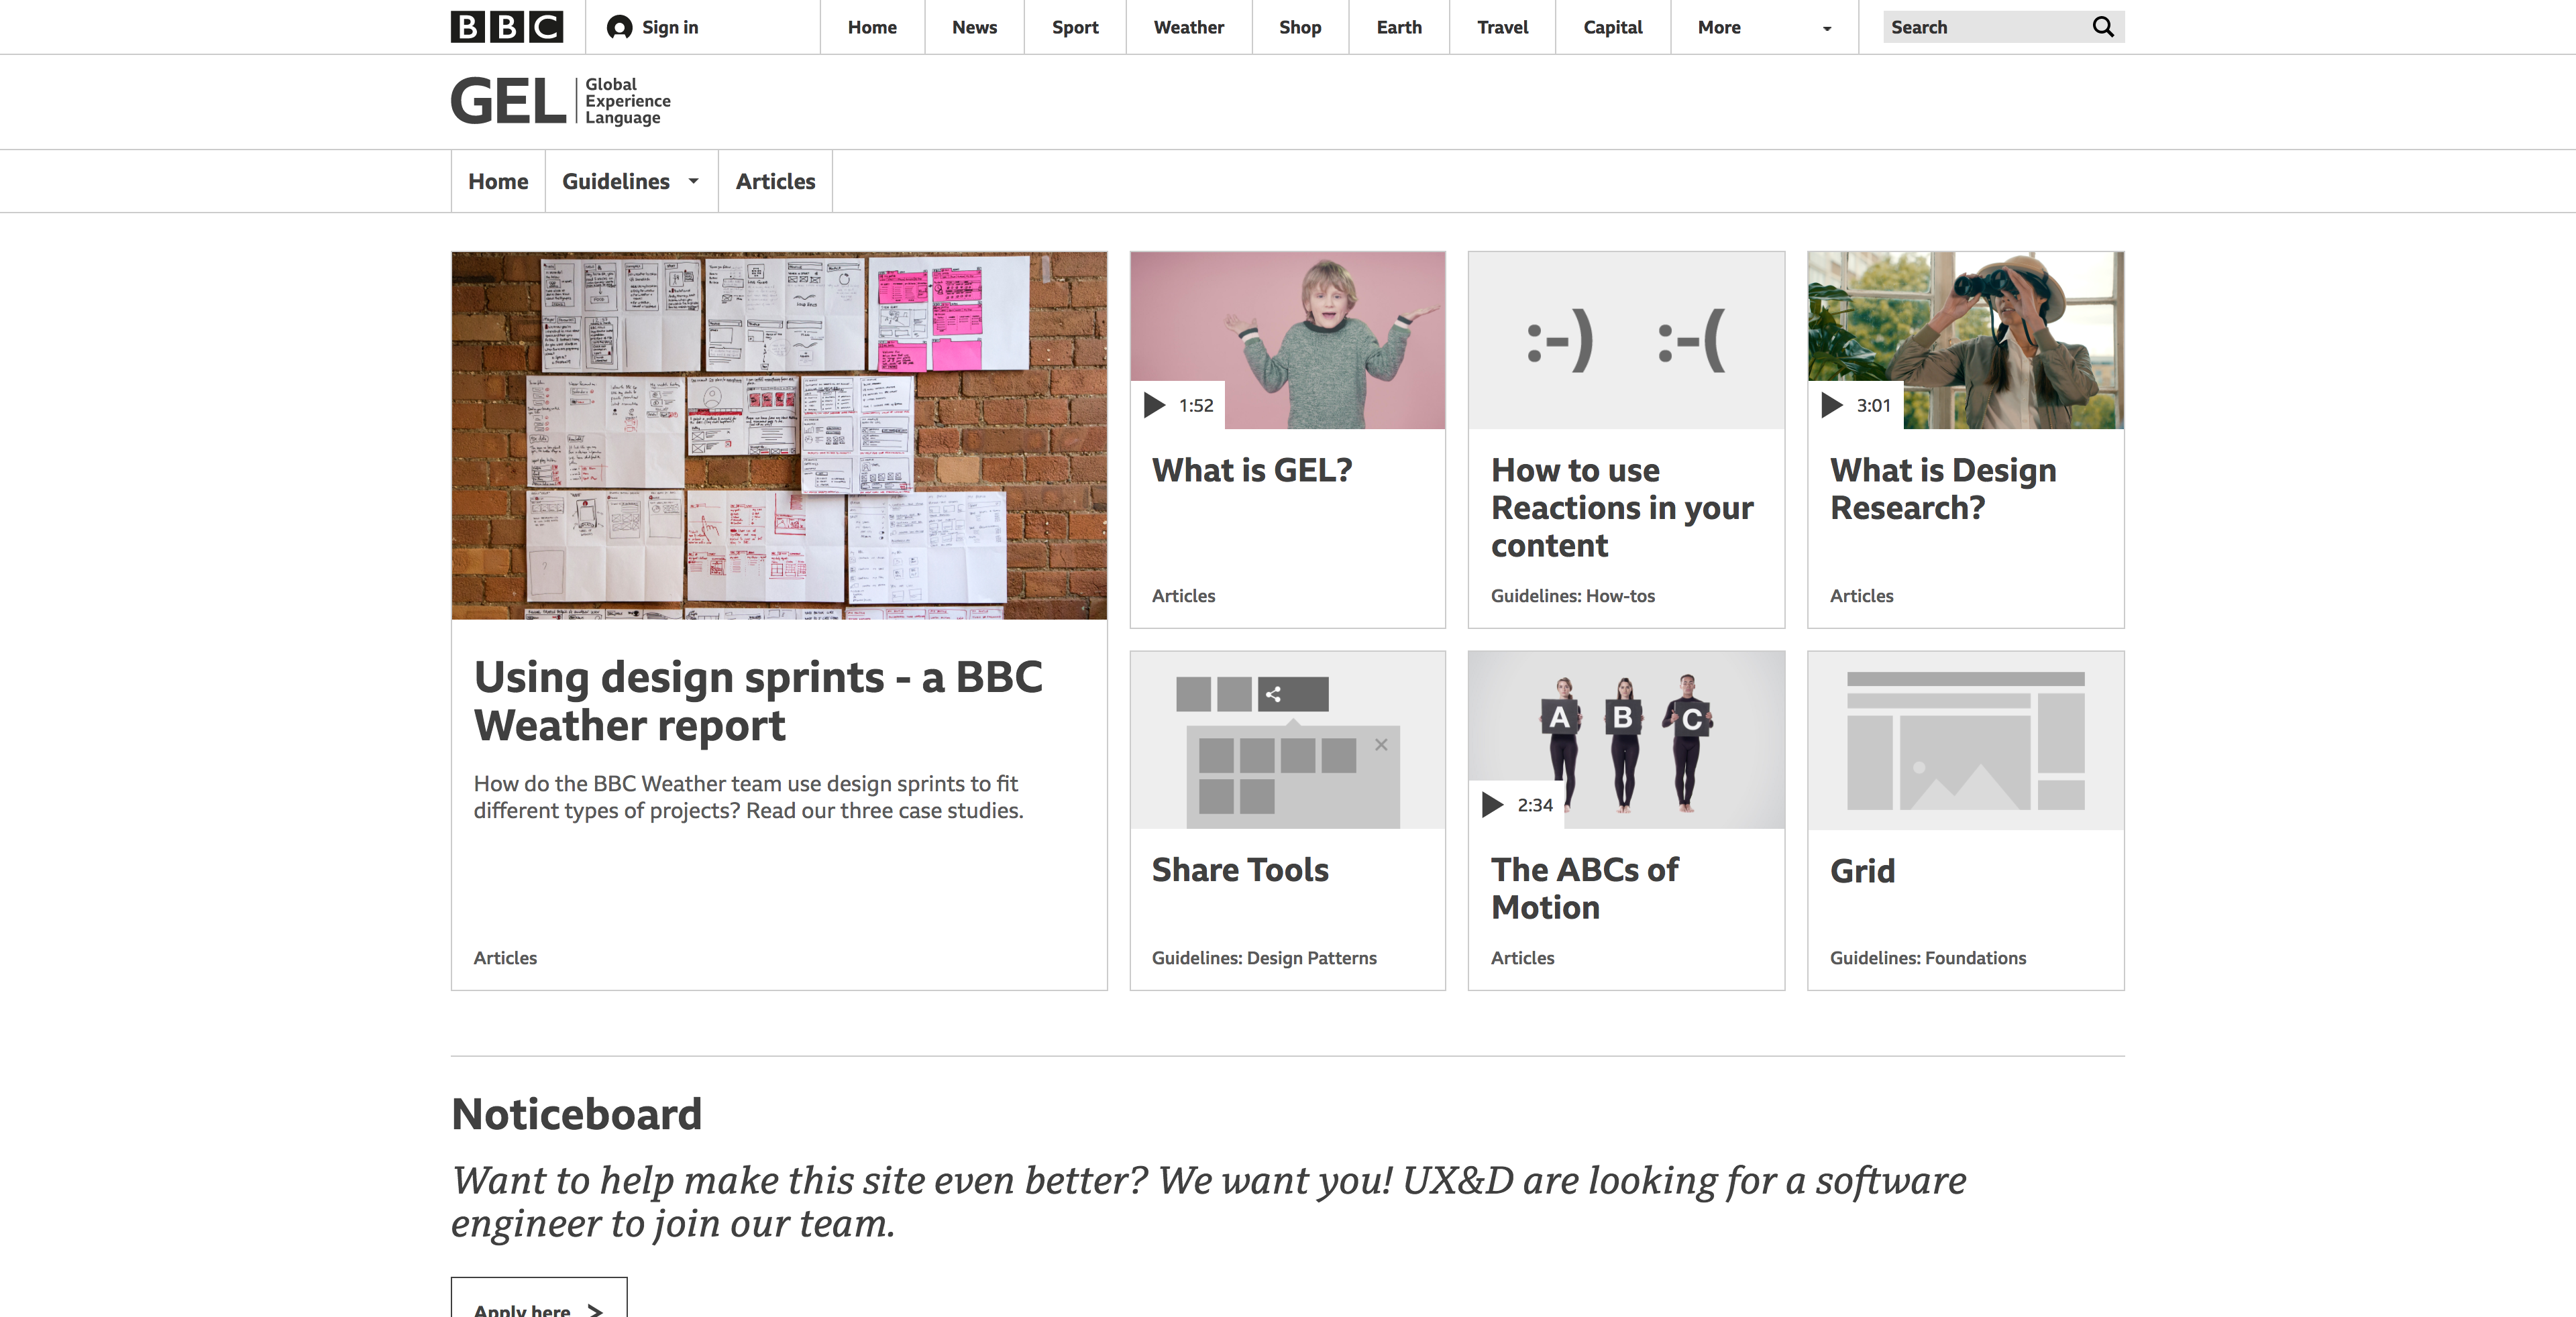Viewport: 2576px width, 1317px height.
Task: Open the Grid layout illustration thumbnail
Action: point(1966,740)
